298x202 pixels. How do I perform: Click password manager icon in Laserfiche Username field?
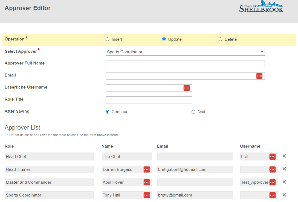pos(186,88)
